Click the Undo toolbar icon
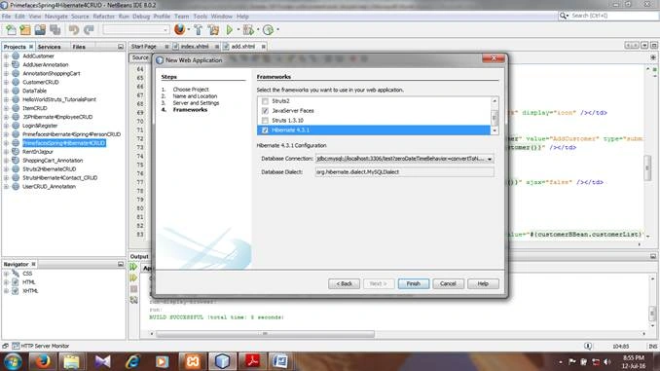The height and width of the screenshot is (371, 660). point(74,30)
